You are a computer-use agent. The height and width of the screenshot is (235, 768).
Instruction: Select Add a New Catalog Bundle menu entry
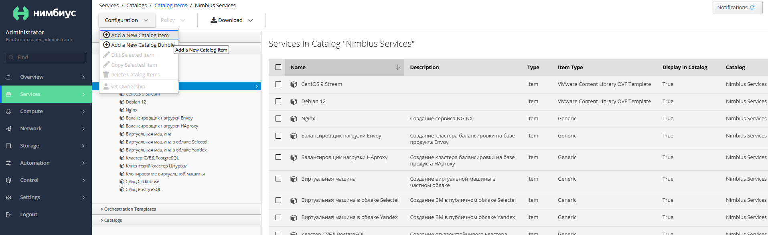click(139, 45)
